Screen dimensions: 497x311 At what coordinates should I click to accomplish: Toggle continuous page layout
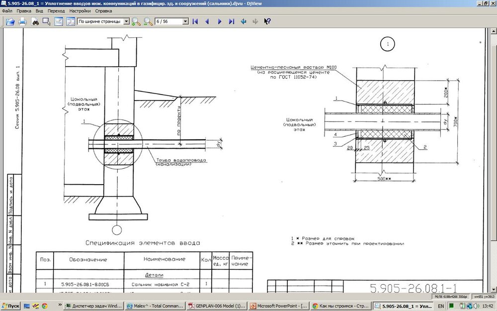59,21
